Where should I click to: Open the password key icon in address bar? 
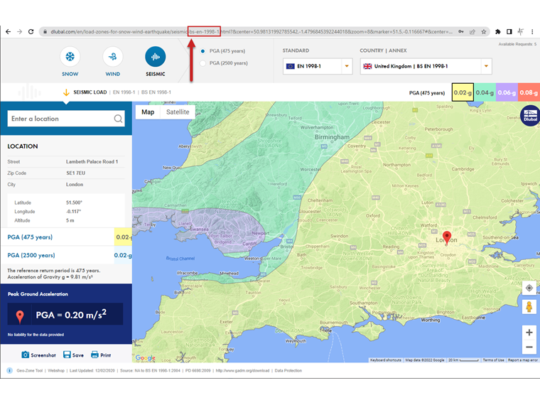[x=461, y=32]
